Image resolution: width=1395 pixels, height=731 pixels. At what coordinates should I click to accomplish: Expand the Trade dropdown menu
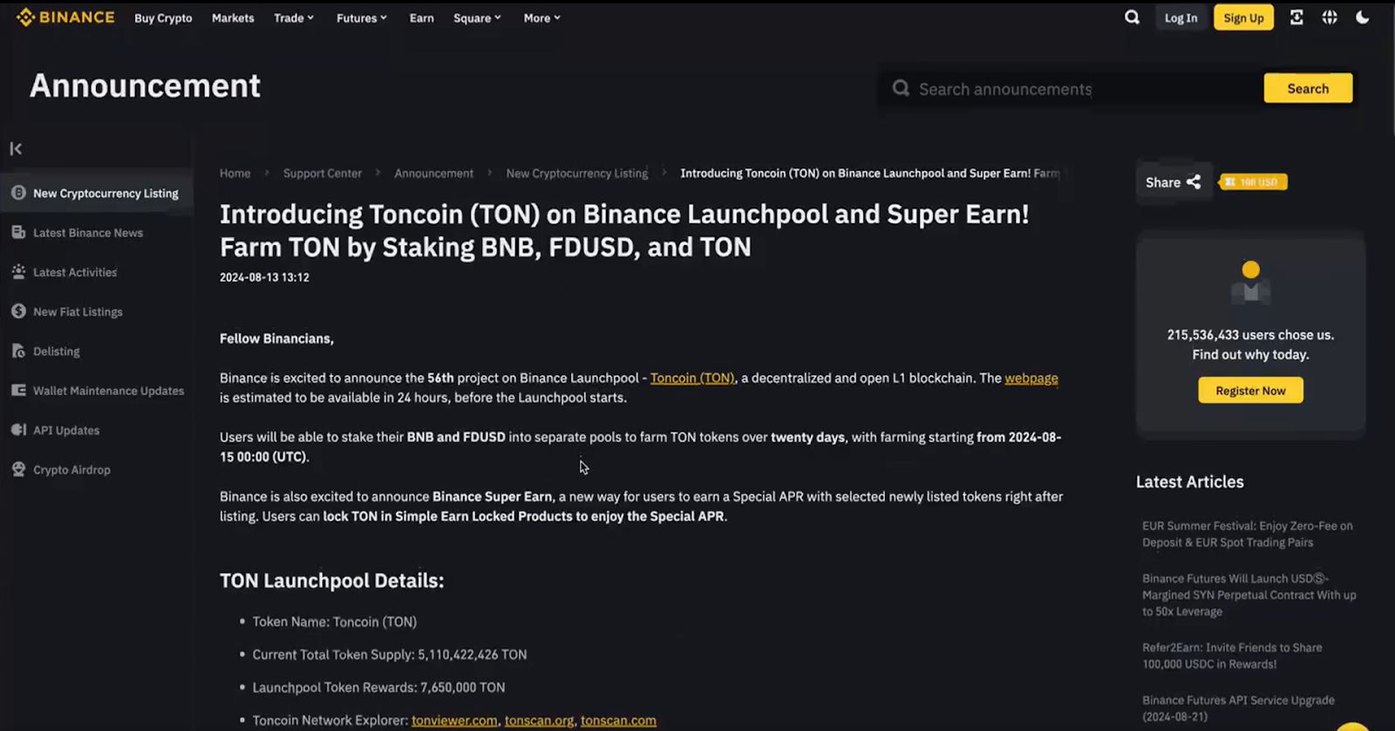(x=293, y=18)
